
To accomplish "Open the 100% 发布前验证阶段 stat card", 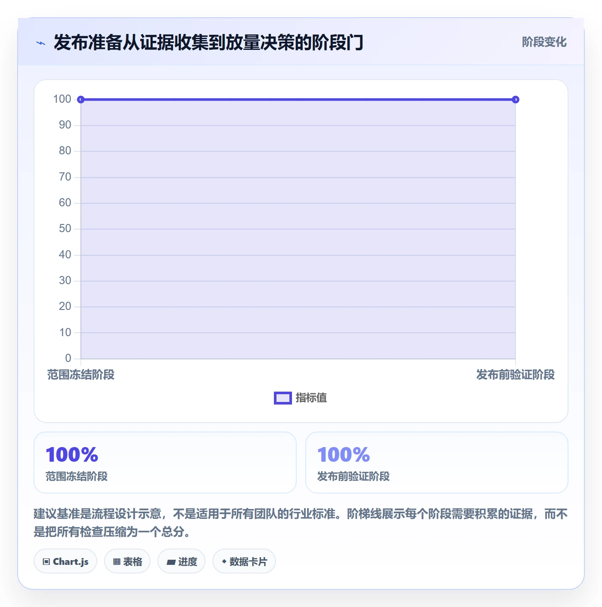I will [437, 463].
